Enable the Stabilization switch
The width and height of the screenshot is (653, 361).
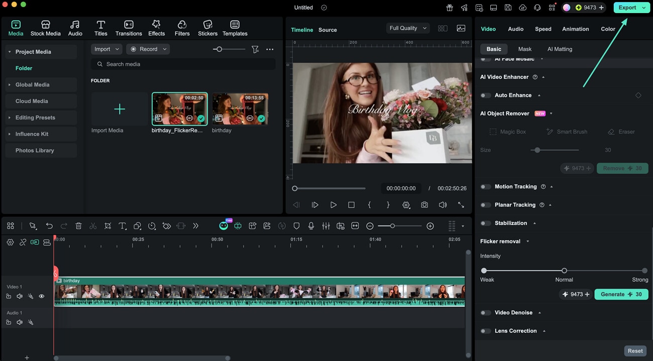pos(486,223)
